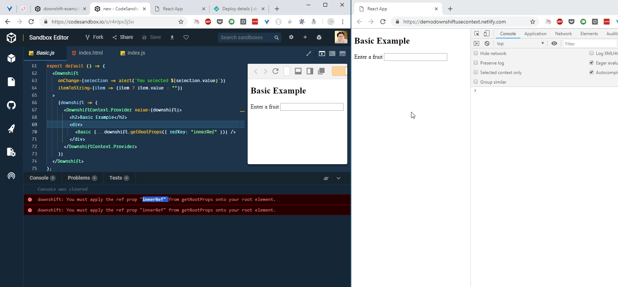618x287 pixels.
Task: Check the Hide network option
Action: tap(476, 53)
